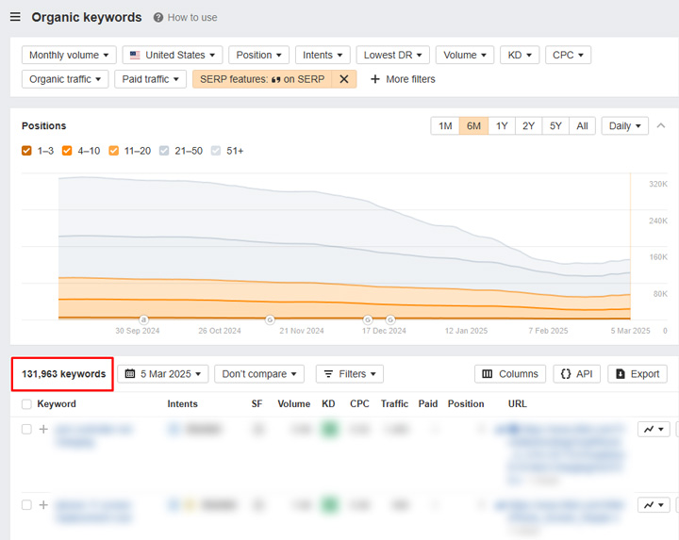The height and width of the screenshot is (540, 679).
Task: Sort table by Volume column
Action: 293,403
